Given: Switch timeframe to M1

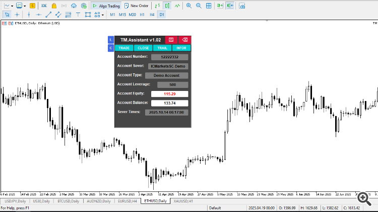Looking at the screenshot, I should tap(112, 15).
